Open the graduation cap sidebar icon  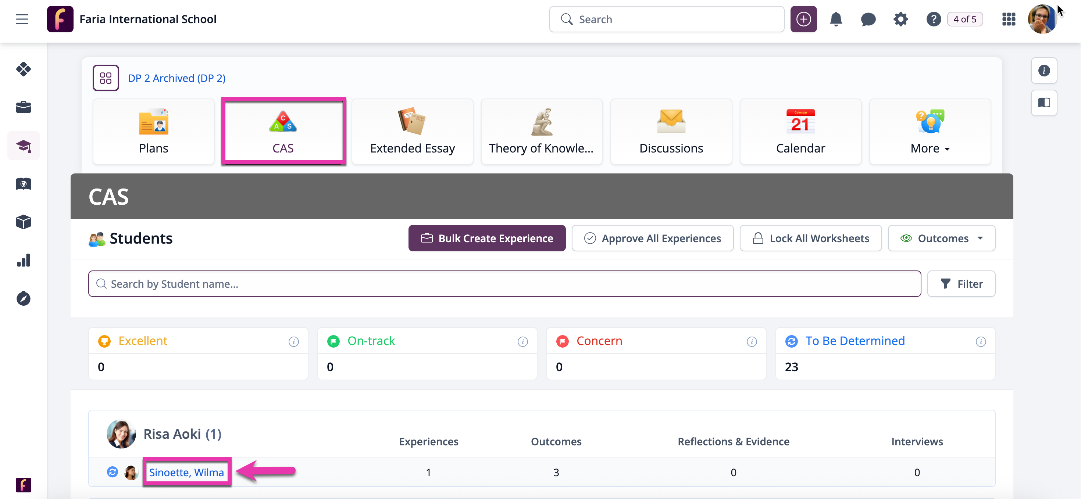point(24,146)
